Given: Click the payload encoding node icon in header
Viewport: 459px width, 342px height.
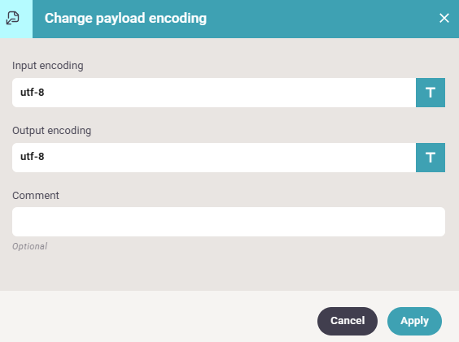Looking at the screenshot, I should pyautogui.click(x=12, y=18).
